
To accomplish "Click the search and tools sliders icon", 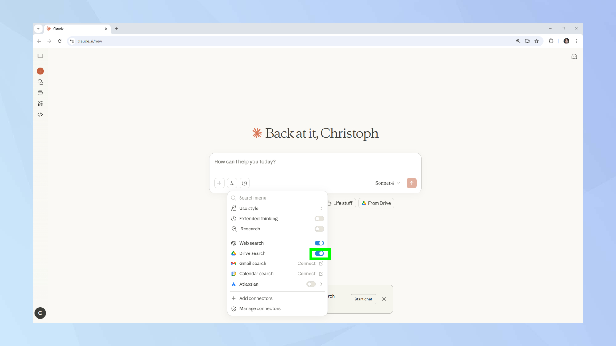I will 232,183.
